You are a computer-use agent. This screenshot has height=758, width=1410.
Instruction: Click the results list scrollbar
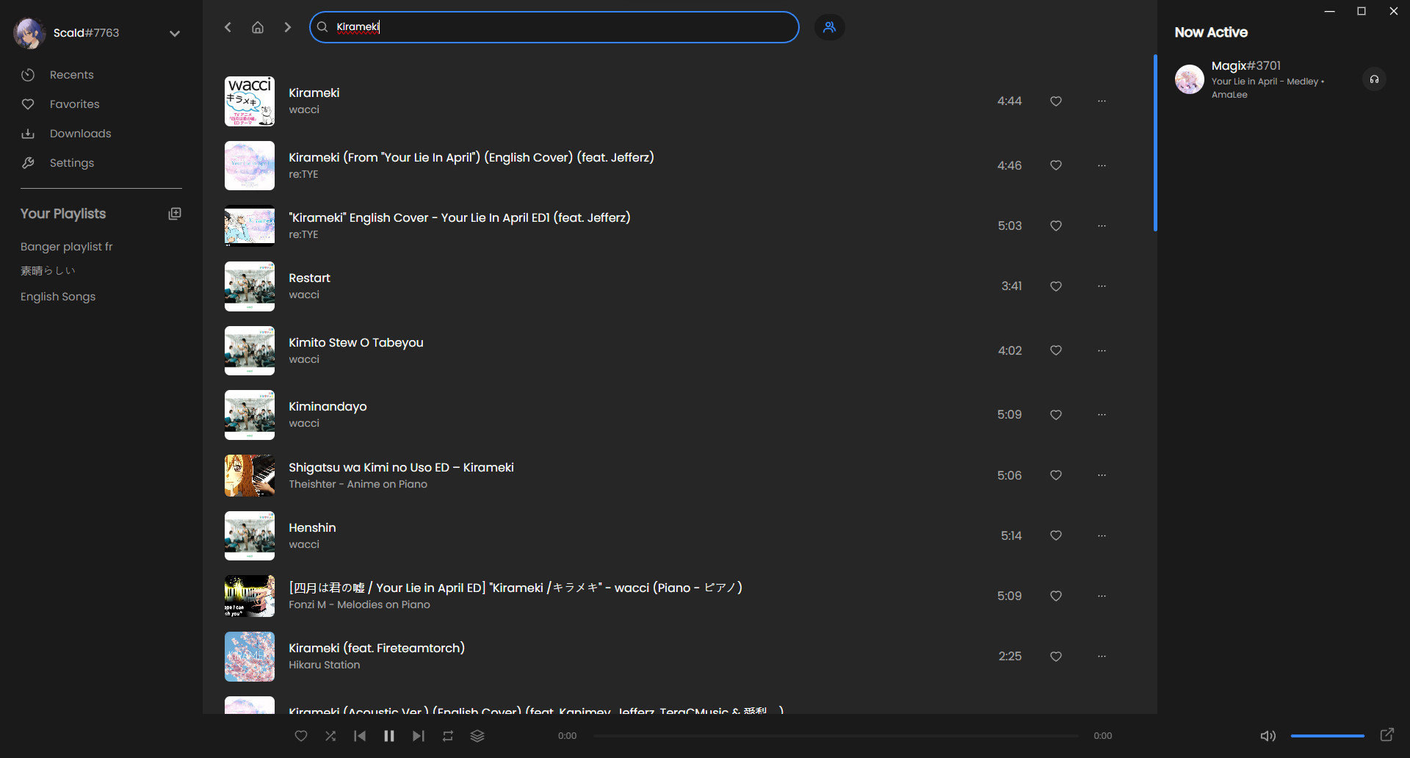pos(1155,143)
